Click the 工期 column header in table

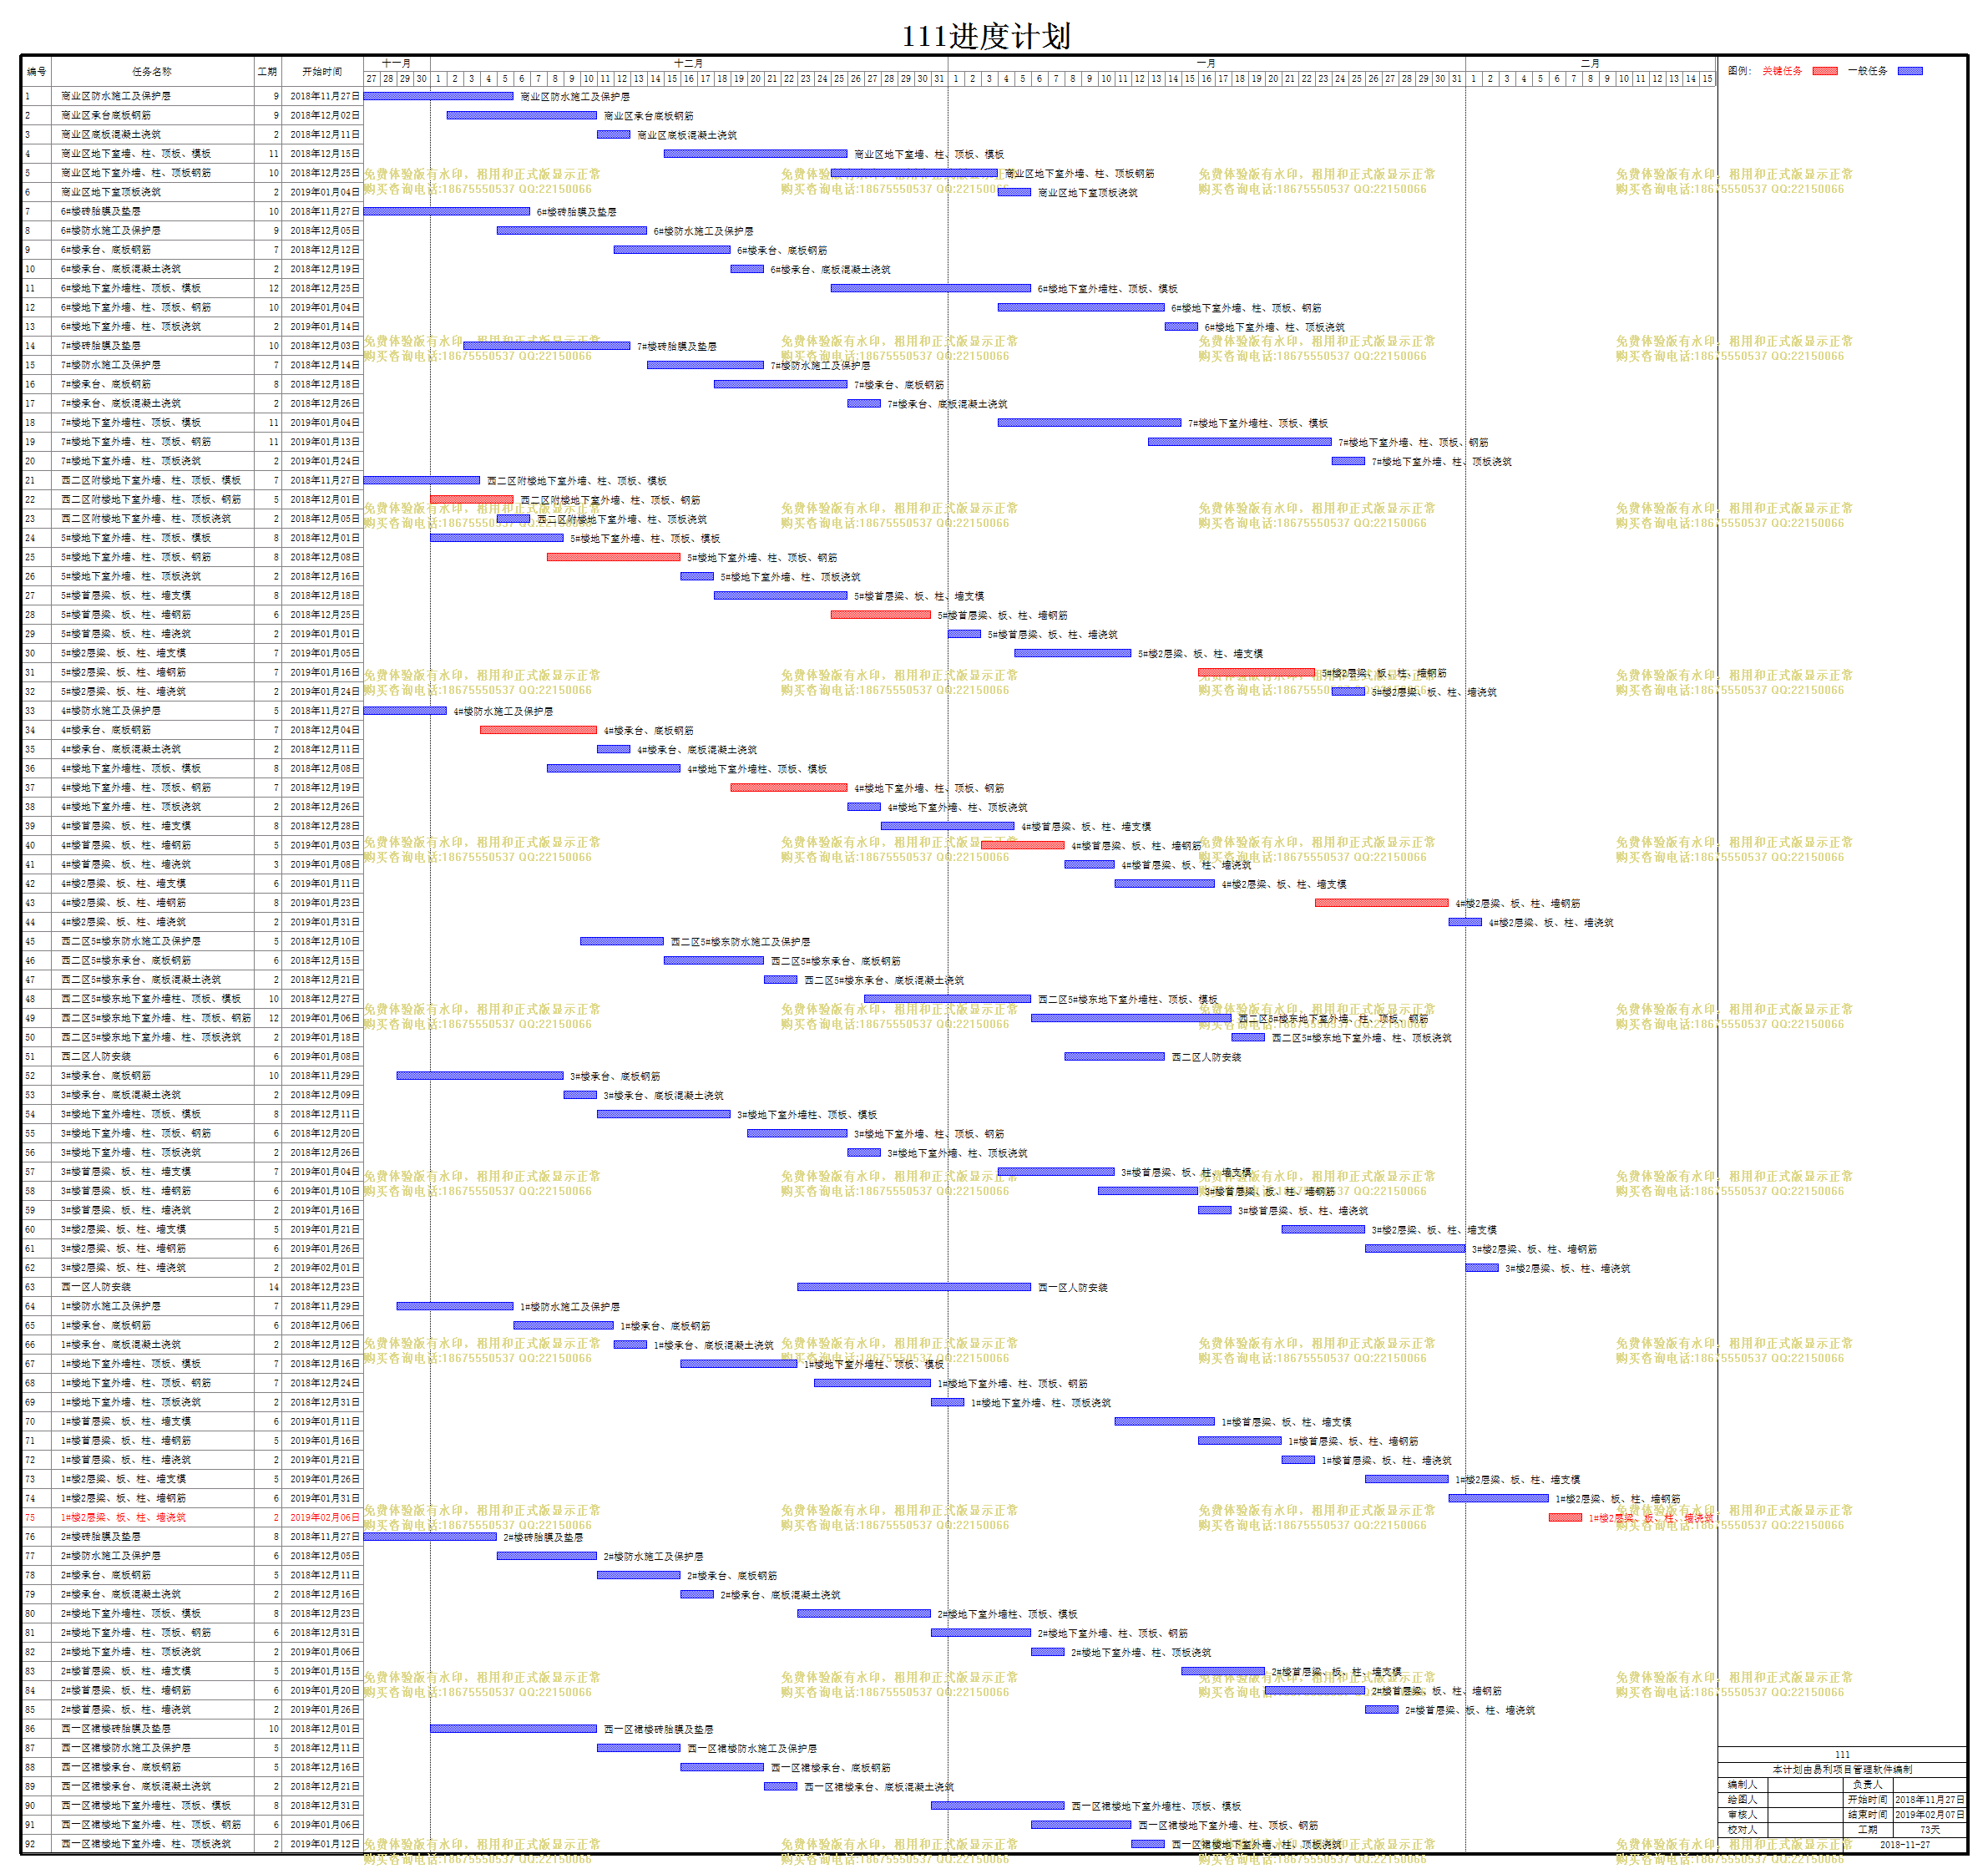pos(267,72)
